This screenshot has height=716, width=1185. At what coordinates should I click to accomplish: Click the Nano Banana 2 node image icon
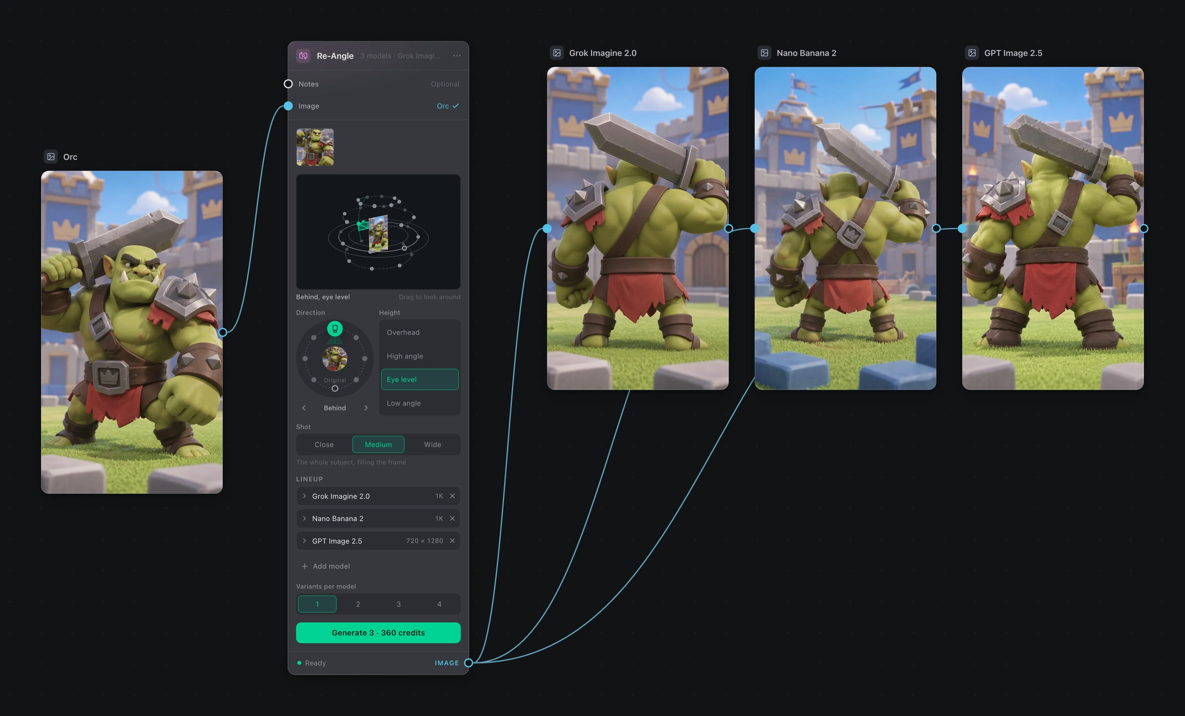765,53
